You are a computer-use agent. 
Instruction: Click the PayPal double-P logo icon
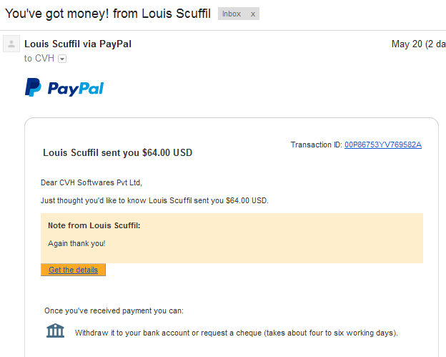[x=33, y=87]
